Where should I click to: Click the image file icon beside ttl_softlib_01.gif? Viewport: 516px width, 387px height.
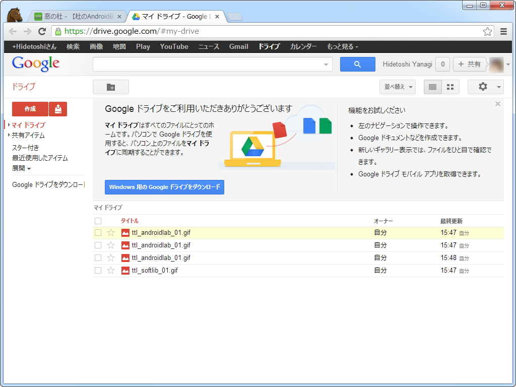(x=125, y=270)
